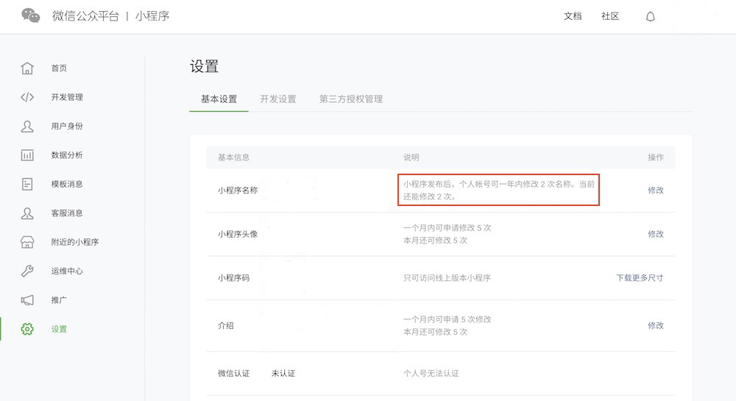Screen dimensions: 736x401
Task: Open the template message document icon
Action: click(x=27, y=184)
